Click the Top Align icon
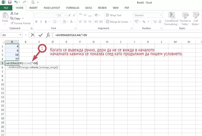This screenshot has width=202, height=136. 80,15
